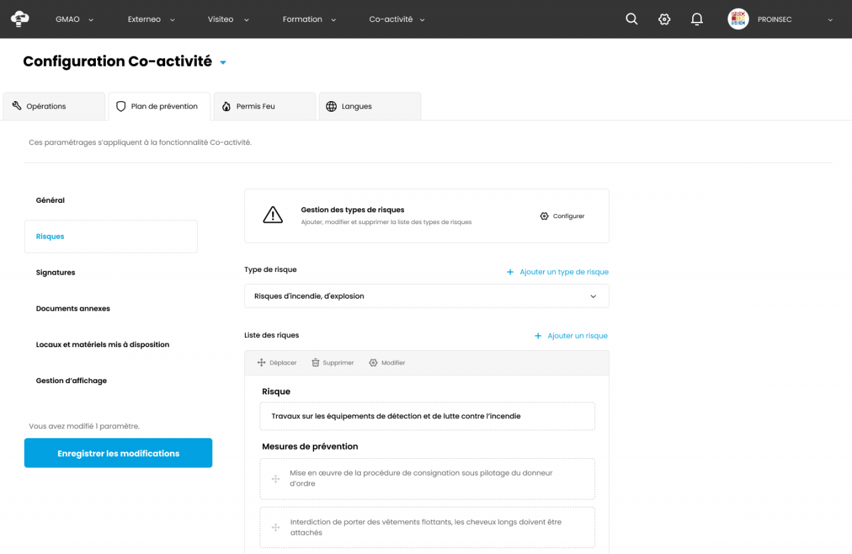852x554 pixels.
Task: Open the GMAO dropdown menu
Action: (75, 19)
